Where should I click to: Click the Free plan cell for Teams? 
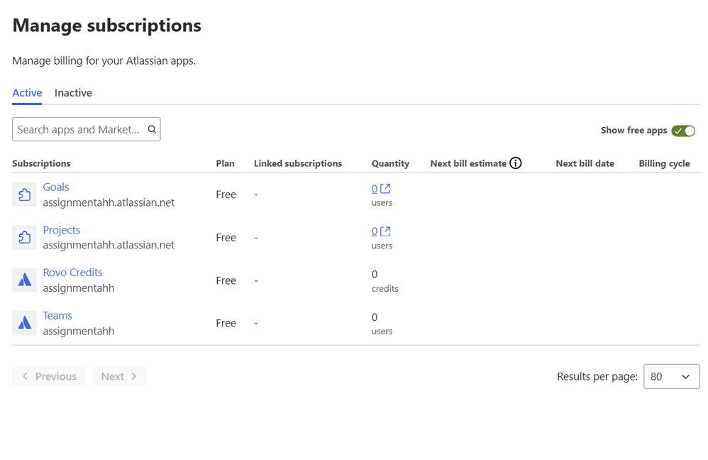coord(226,323)
